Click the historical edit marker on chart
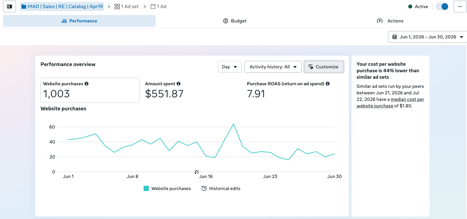This screenshot has width=467, height=219. [197, 172]
